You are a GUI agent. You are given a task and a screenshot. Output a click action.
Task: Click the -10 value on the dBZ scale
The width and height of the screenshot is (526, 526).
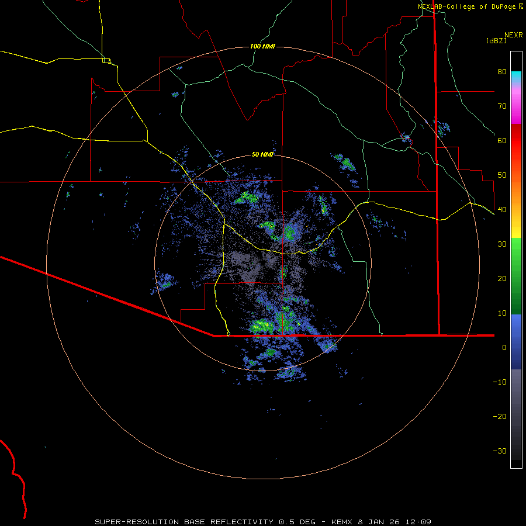pos(500,382)
